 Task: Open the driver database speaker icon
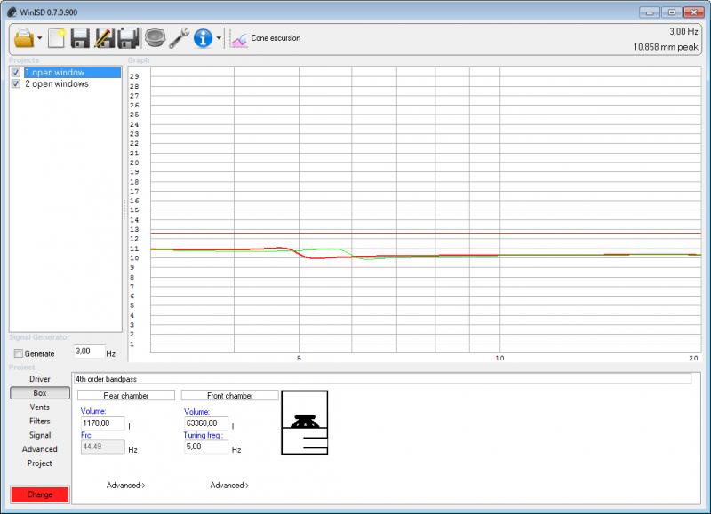click(155, 38)
